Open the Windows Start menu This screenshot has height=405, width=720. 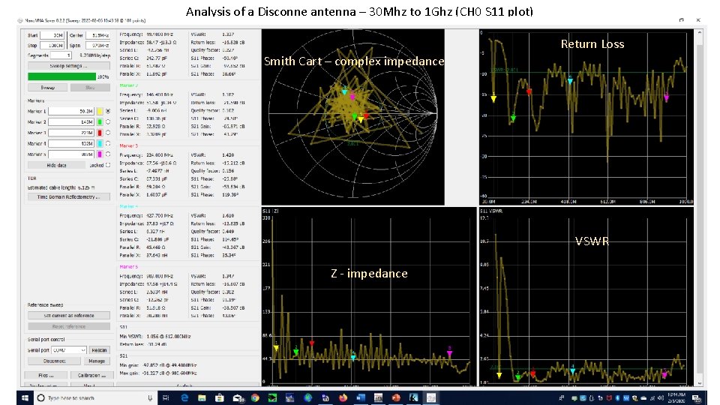click(x=25, y=397)
